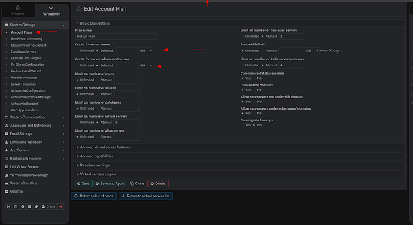
Task: Click the Quota for entire server value field
Action: point(127,51)
